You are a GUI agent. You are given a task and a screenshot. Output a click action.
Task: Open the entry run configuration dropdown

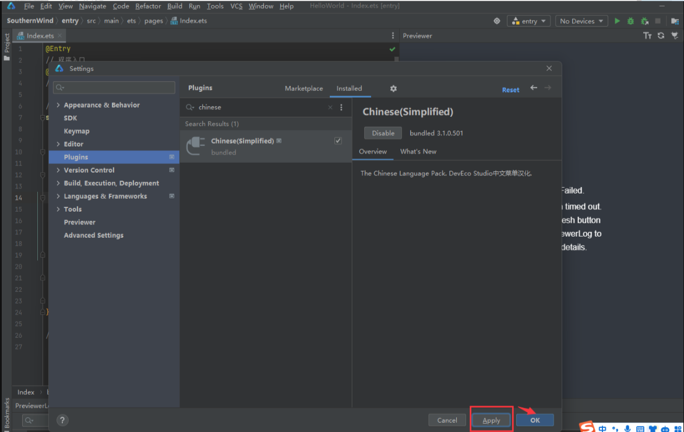[x=528, y=21]
